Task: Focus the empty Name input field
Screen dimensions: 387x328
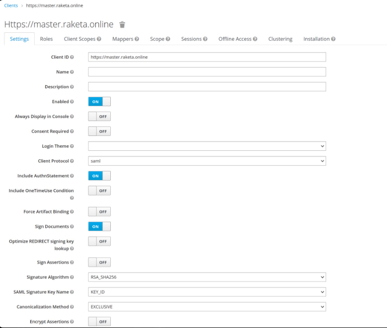Action: click(207, 72)
